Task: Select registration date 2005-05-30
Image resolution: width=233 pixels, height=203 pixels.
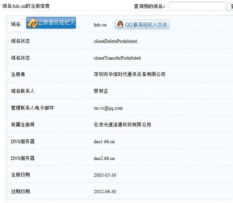Action: (x=105, y=175)
